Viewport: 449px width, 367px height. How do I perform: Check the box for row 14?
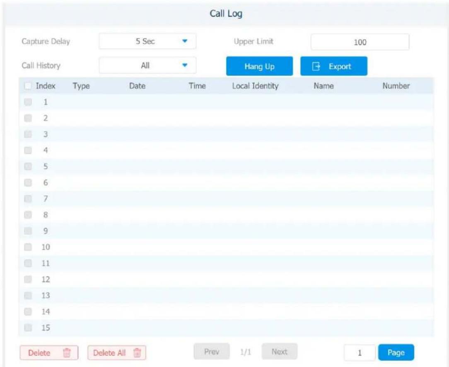coord(28,312)
